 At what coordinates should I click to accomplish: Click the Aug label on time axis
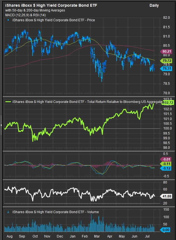tap(9, 236)
